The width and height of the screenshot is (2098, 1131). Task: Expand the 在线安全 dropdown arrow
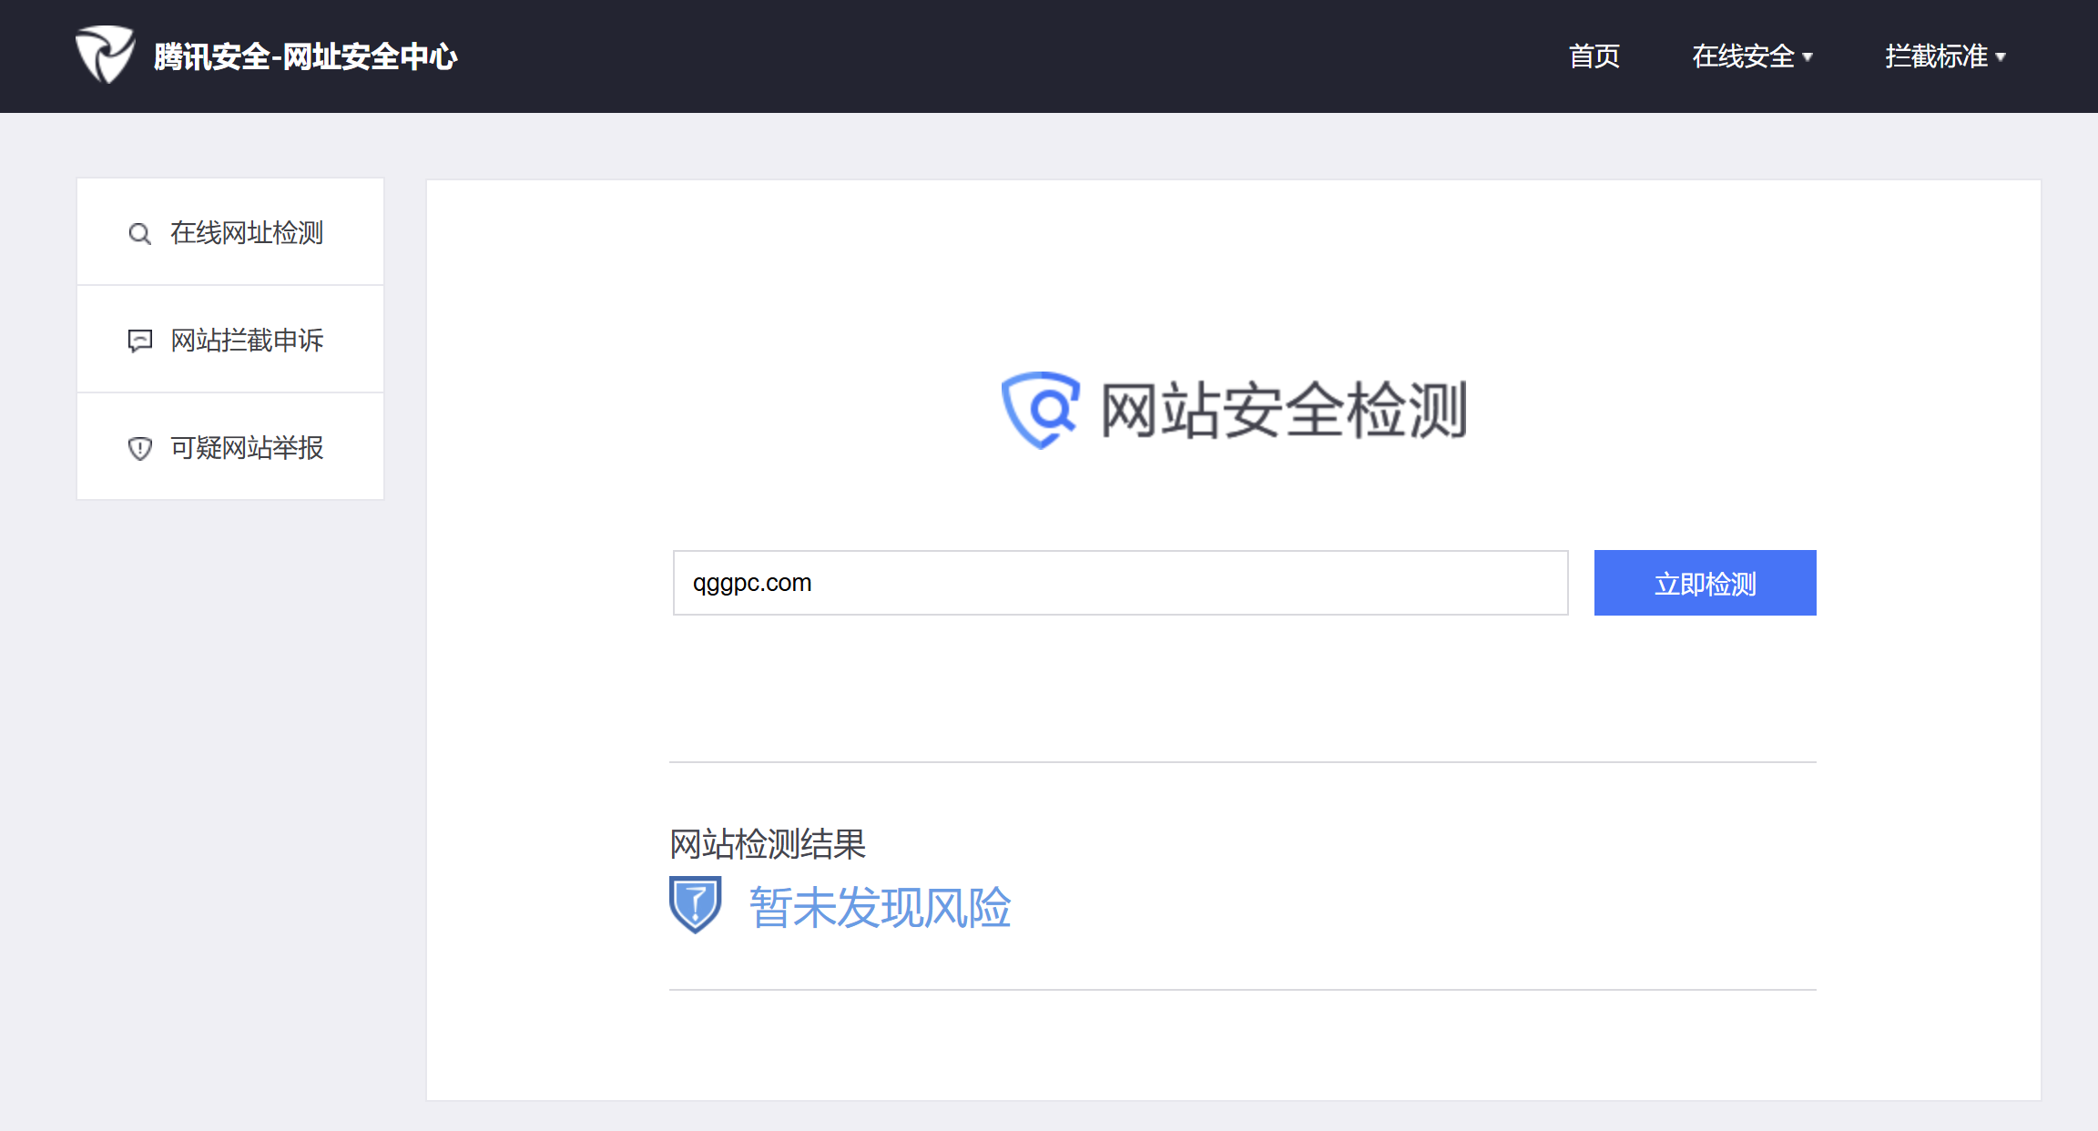point(1808,57)
